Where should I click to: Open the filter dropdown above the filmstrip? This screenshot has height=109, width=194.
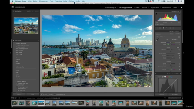coord(175,98)
